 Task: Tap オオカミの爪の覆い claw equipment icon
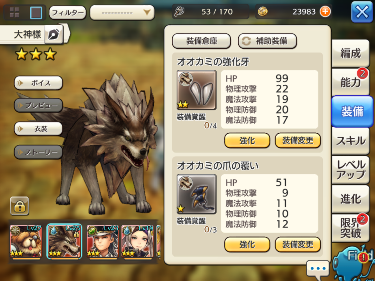point(196,194)
